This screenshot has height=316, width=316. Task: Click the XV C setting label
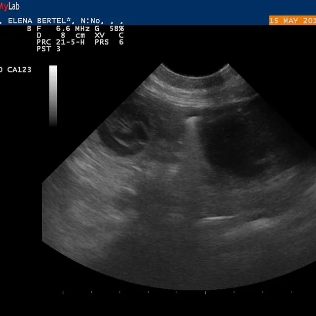pos(110,36)
